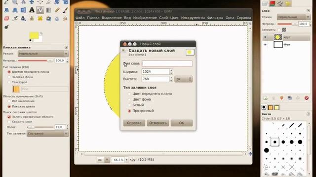
Task: Pick 'Прозрачный' layer fill option
Action: (129, 111)
